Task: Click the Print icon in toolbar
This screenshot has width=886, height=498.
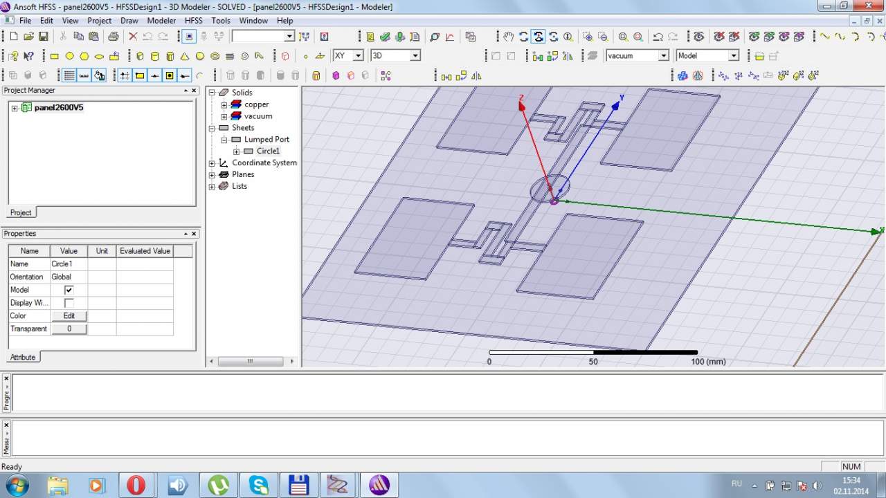Action: (x=114, y=37)
